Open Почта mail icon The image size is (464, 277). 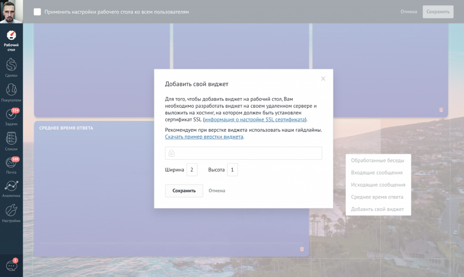tap(11, 165)
